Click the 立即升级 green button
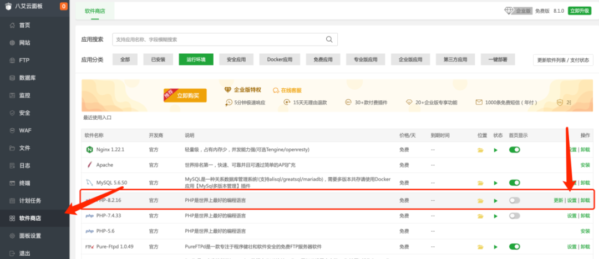 point(580,11)
